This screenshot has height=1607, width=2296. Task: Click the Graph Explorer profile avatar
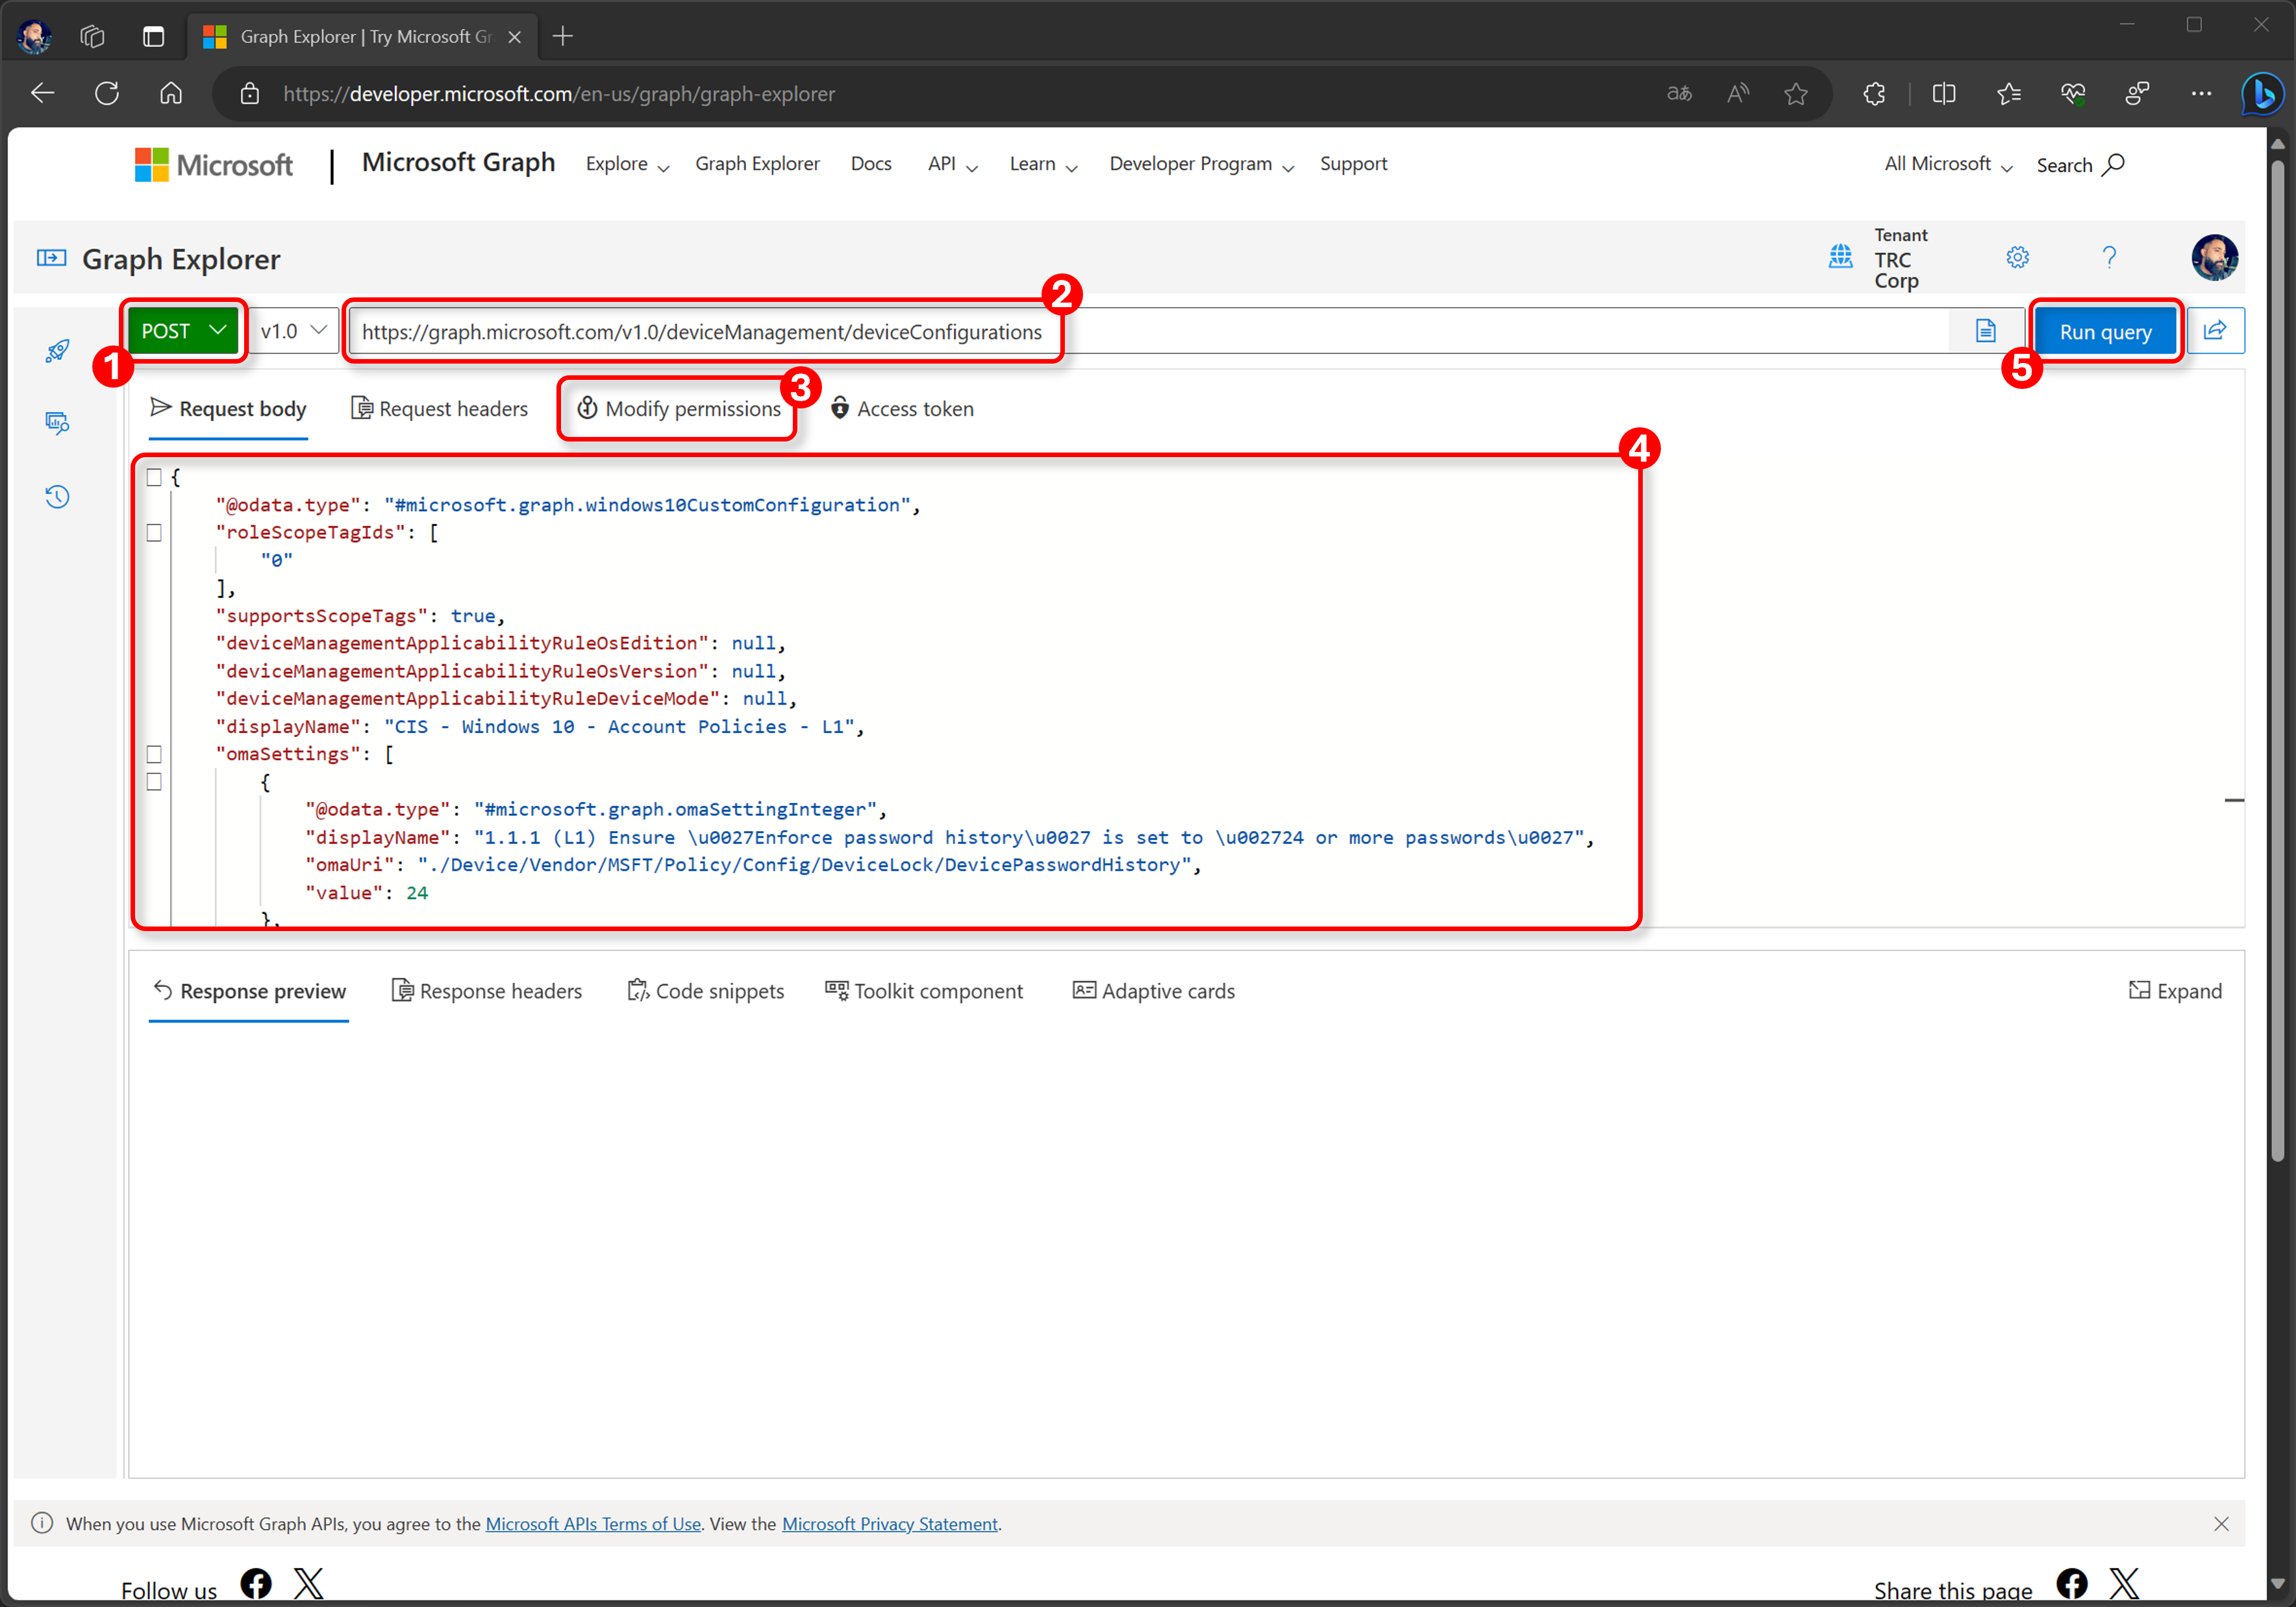click(2214, 258)
